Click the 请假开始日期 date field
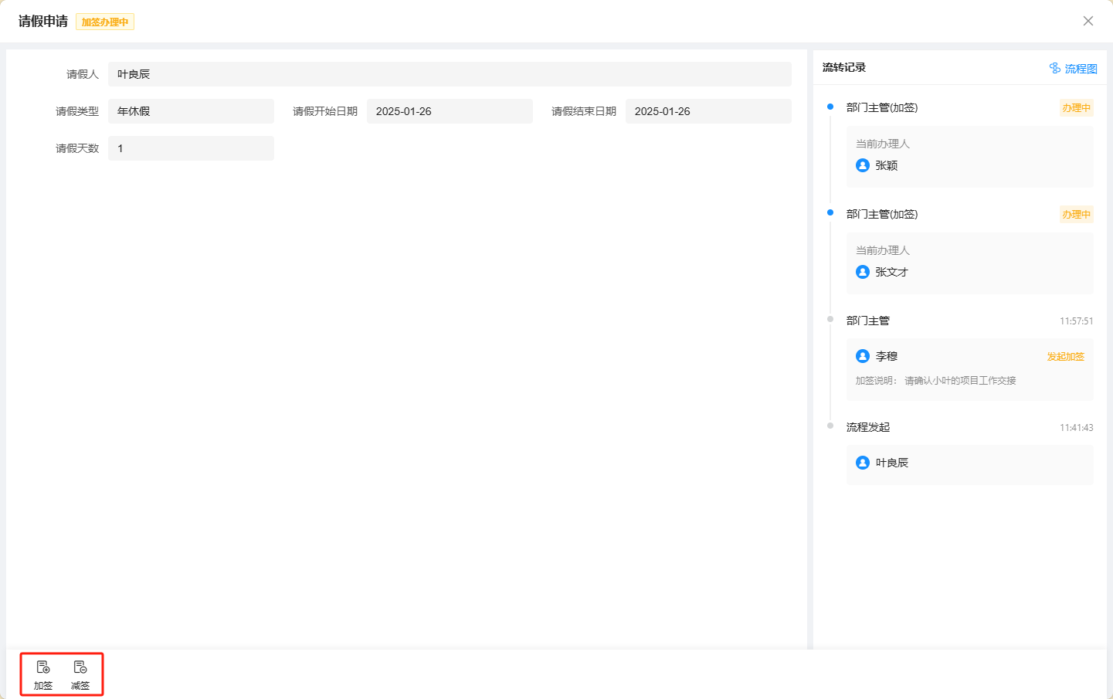This screenshot has height=699, width=1113. [450, 111]
